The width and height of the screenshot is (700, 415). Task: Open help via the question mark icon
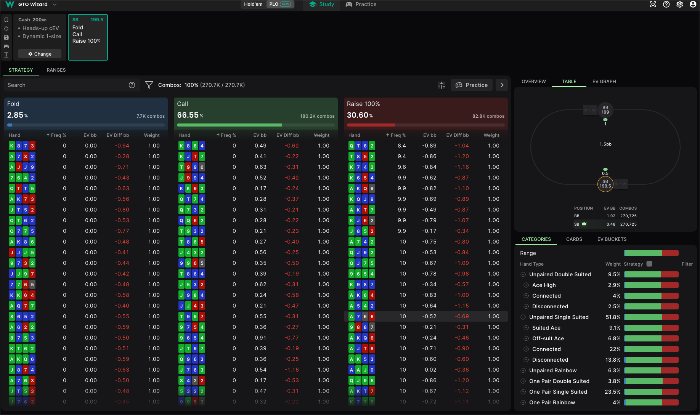666,4
